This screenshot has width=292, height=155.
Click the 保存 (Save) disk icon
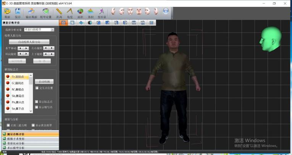pyautogui.click(x=18, y=12)
